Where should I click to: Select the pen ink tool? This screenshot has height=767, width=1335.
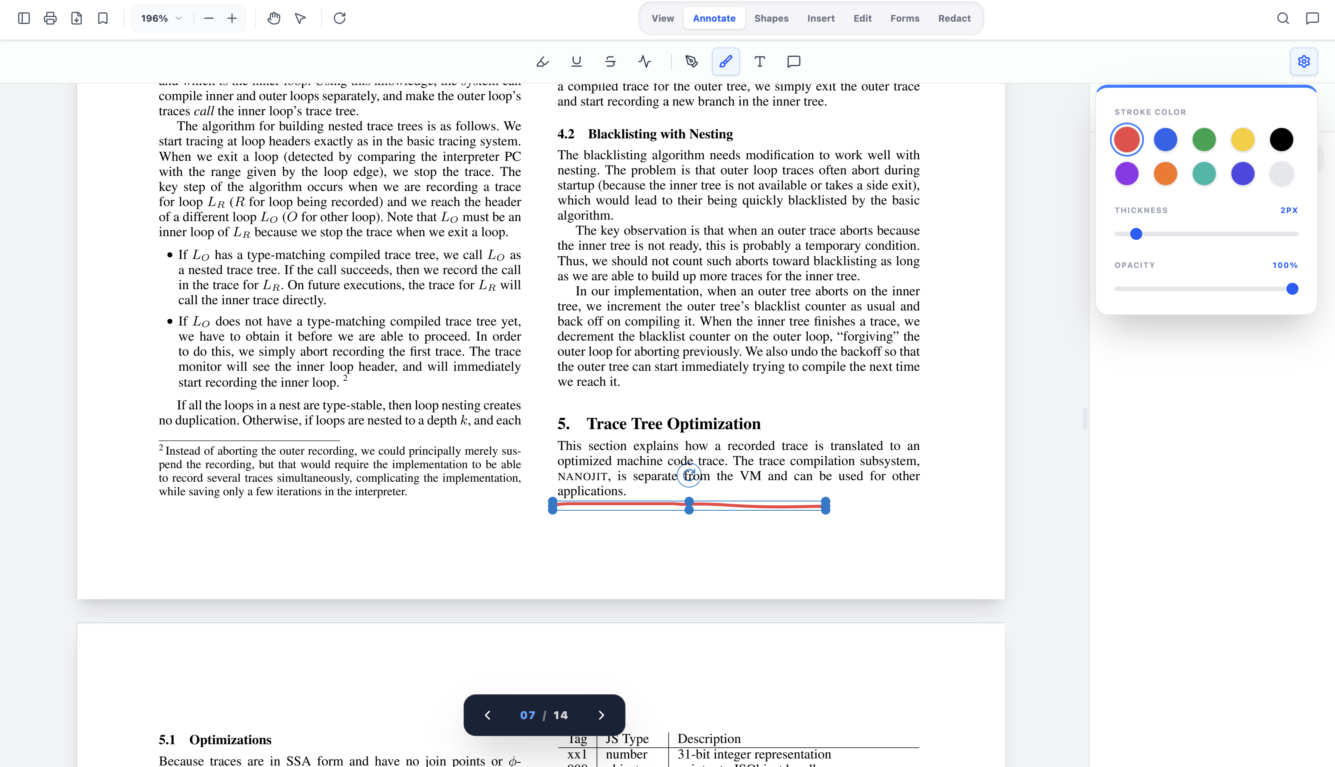tap(692, 61)
